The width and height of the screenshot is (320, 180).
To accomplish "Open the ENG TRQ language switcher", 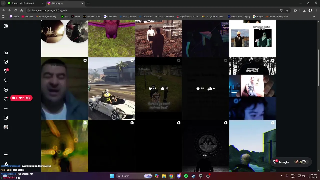I will (293, 176).
